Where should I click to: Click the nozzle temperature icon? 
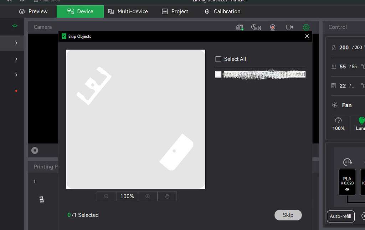point(334,48)
